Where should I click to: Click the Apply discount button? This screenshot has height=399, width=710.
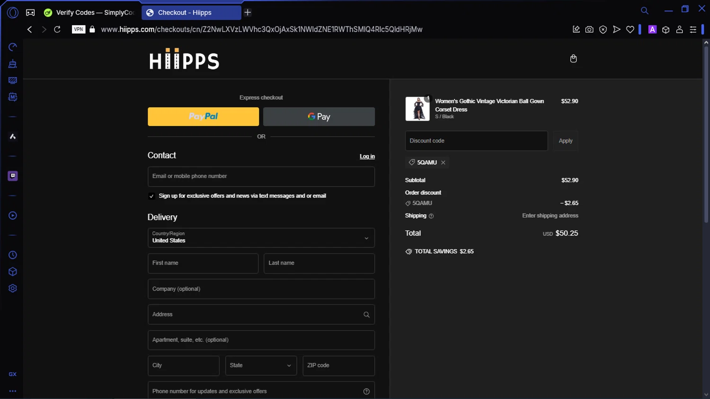pos(566,141)
